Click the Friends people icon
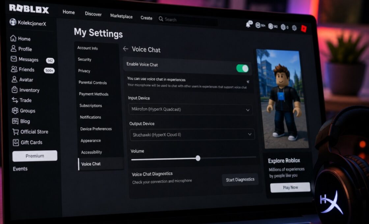The width and height of the screenshot is (369, 224). click(x=14, y=69)
